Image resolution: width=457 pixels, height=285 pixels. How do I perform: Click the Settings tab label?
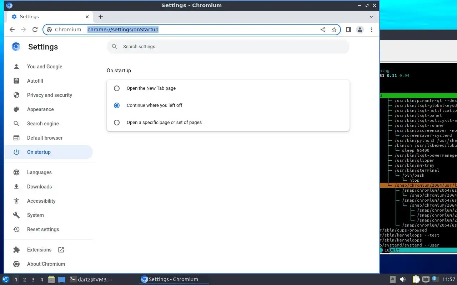[x=29, y=17]
